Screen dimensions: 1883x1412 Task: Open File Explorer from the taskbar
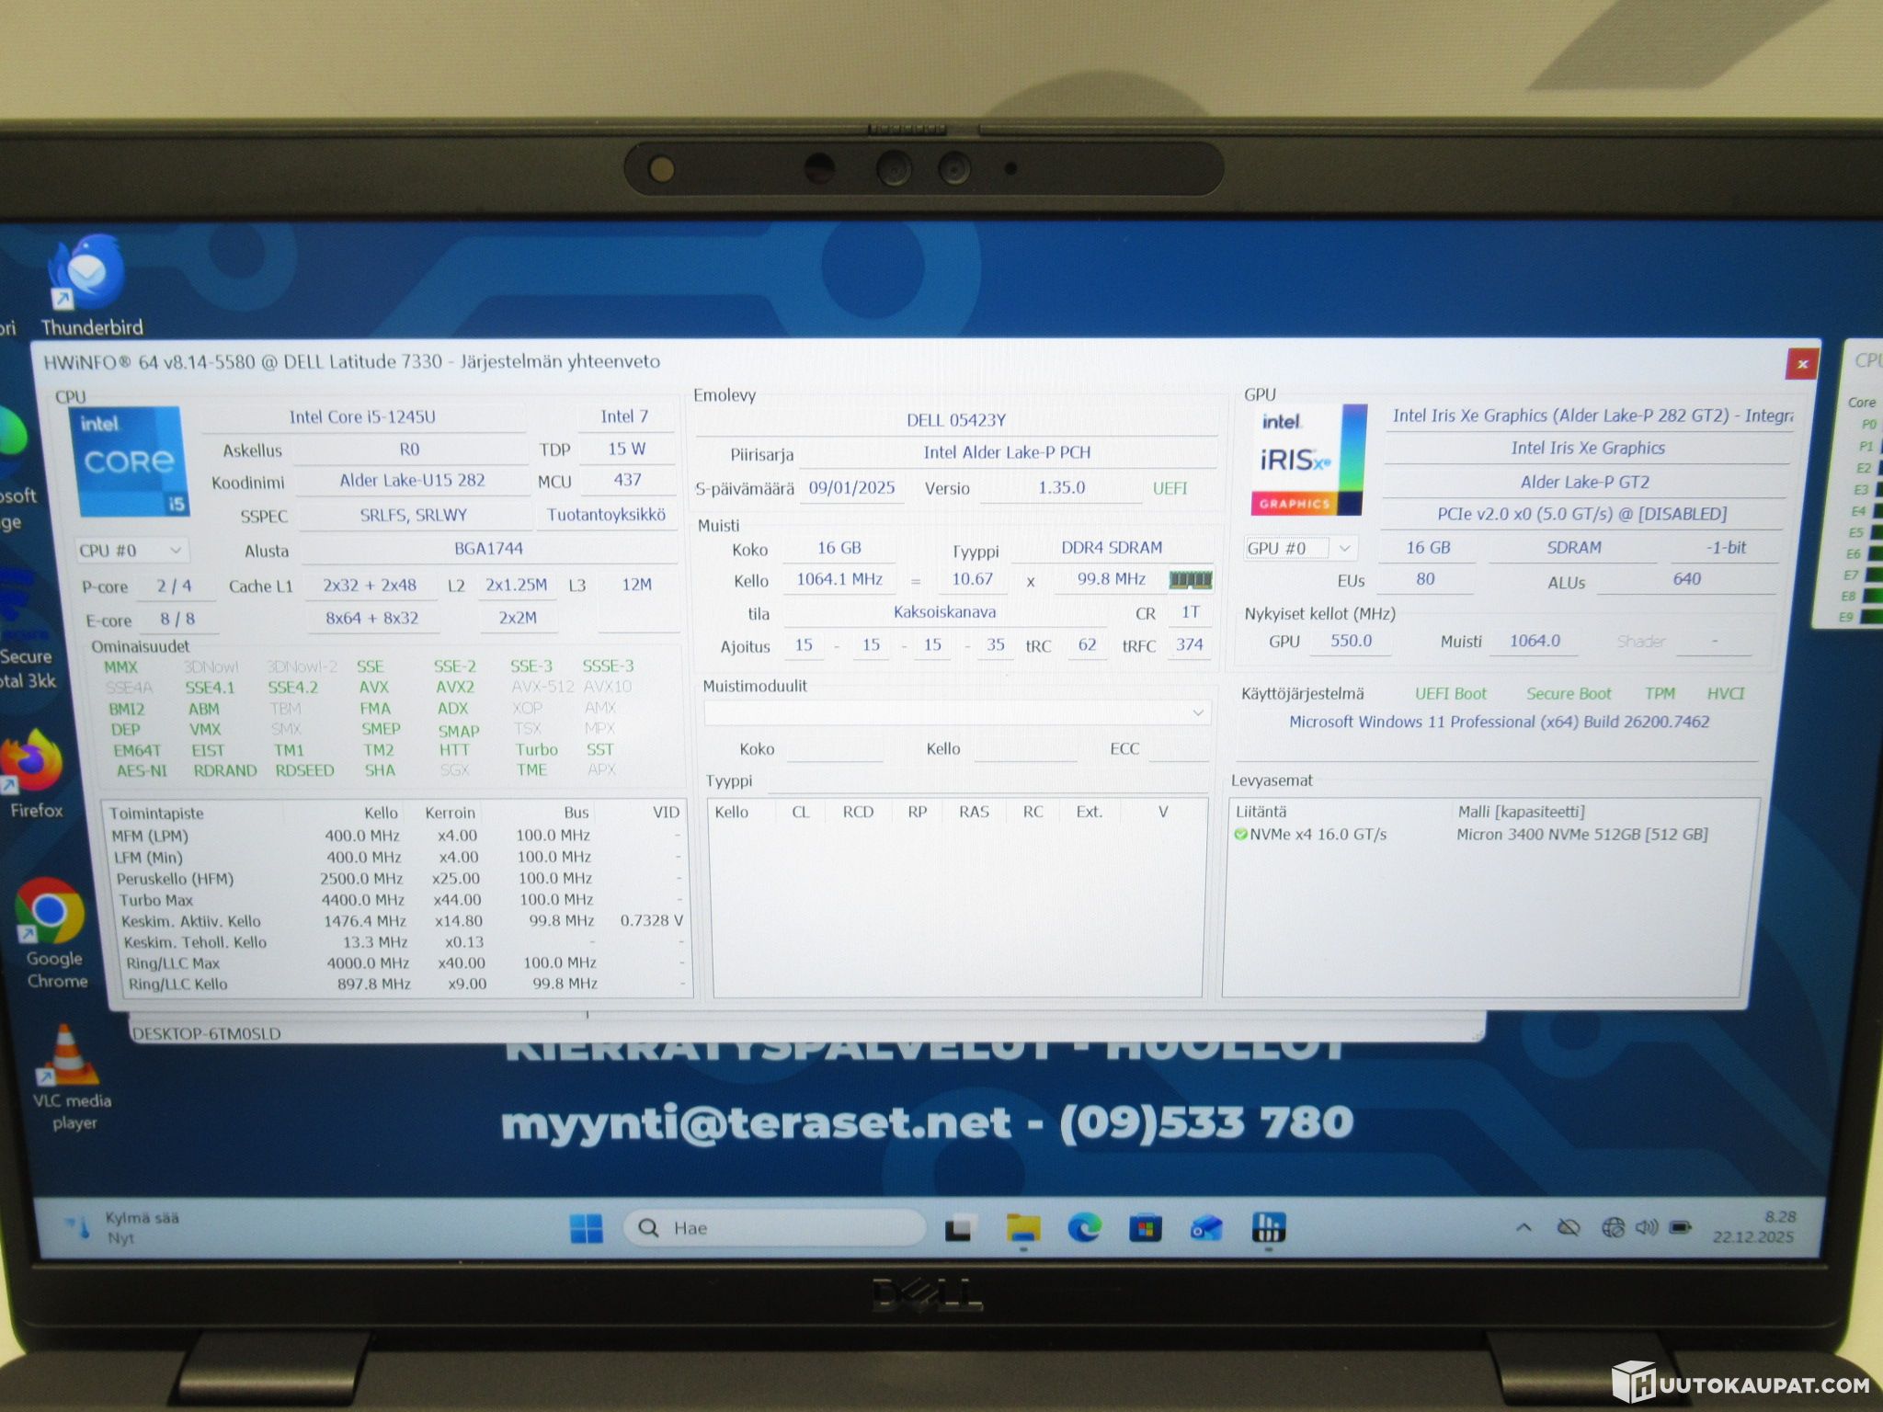point(1022,1228)
